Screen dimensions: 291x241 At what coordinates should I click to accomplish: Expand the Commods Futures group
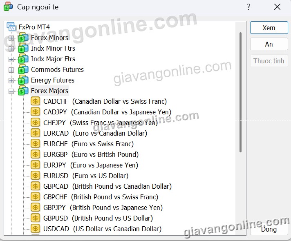coord(11,70)
